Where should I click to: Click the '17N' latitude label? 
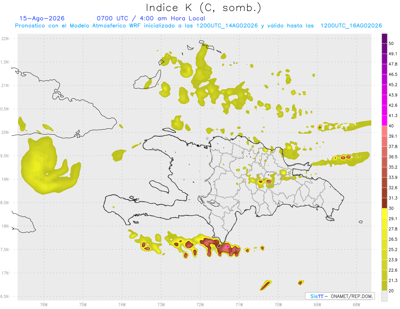click(x=5, y=273)
